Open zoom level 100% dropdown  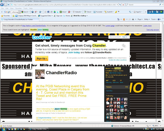click(160, 126)
